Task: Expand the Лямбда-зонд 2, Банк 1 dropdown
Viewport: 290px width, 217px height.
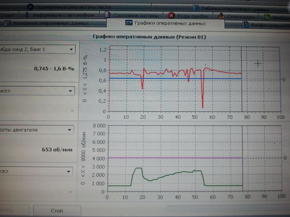Action: pos(72,50)
